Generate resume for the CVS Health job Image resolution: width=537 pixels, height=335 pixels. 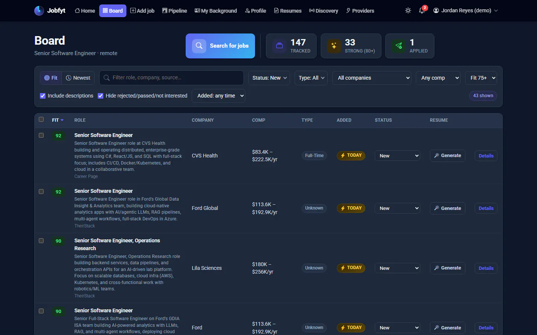tap(447, 156)
